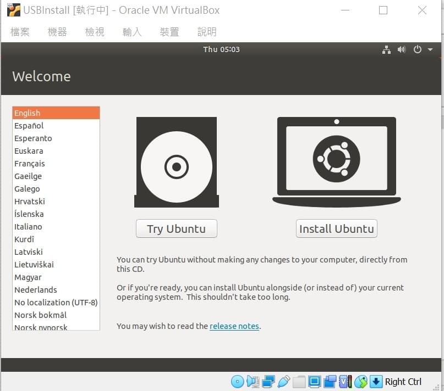Screen dimensions: 444x391
Task: Open the audio status indicator
Action: (253, 382)
